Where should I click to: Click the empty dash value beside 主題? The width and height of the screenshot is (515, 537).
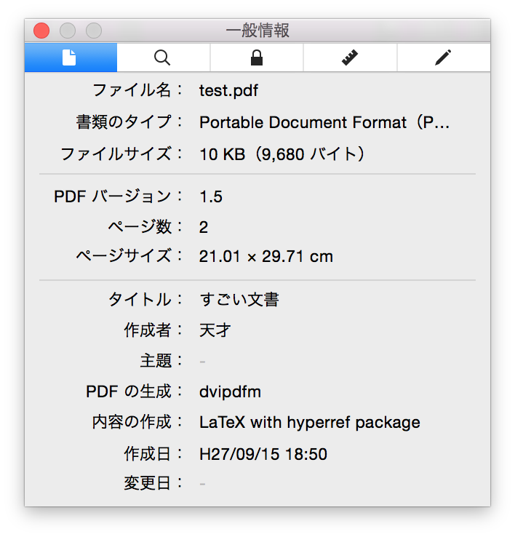click(202, 362)
